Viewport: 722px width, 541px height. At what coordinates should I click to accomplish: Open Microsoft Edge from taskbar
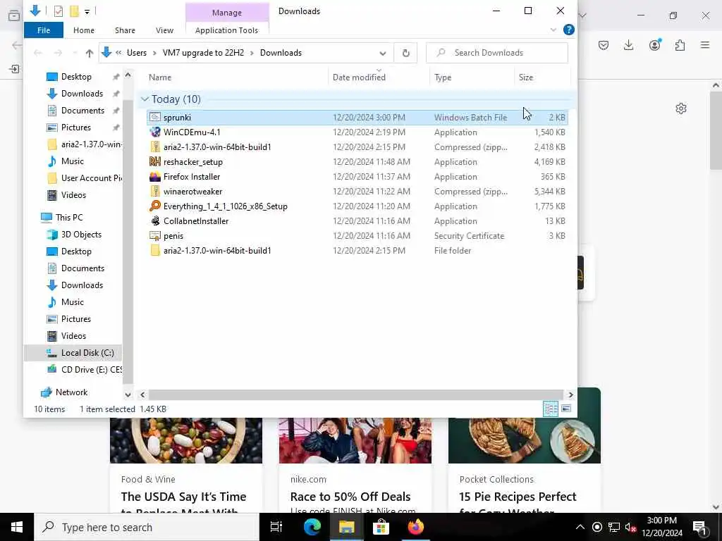pos(312,527)
